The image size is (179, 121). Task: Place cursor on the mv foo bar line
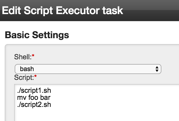[34, 98]
